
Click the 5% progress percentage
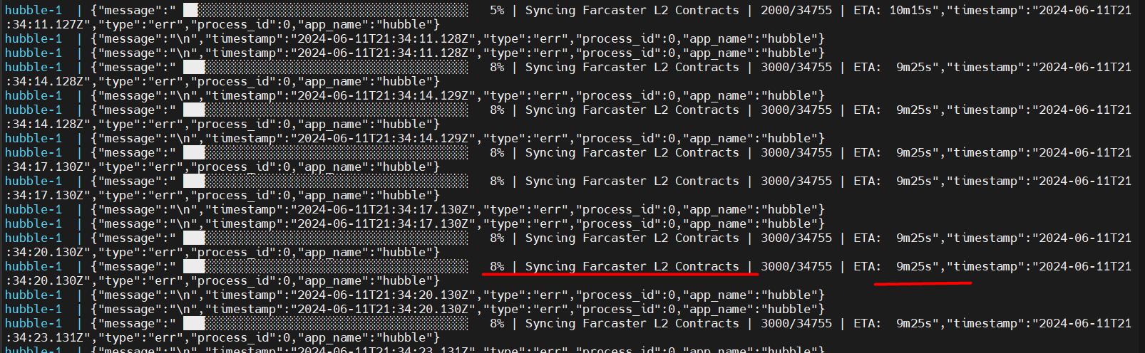(497, 11)
